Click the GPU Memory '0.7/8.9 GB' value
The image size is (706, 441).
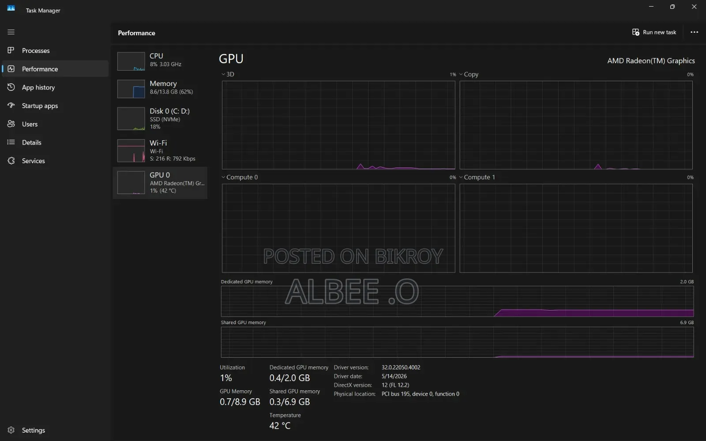(240, 402)
